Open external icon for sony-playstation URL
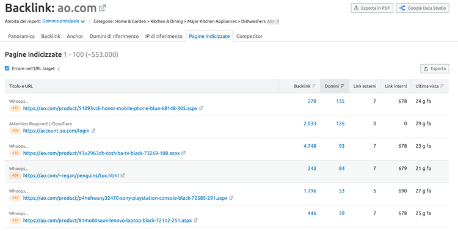 point(231,198)
